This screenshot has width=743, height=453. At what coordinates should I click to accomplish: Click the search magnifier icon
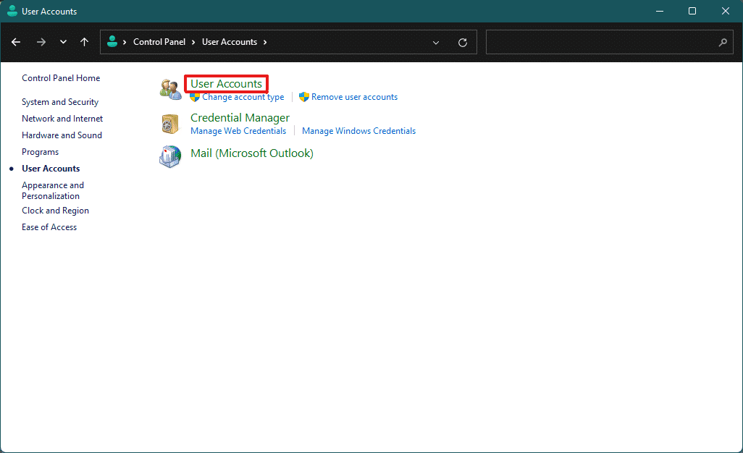723,42
